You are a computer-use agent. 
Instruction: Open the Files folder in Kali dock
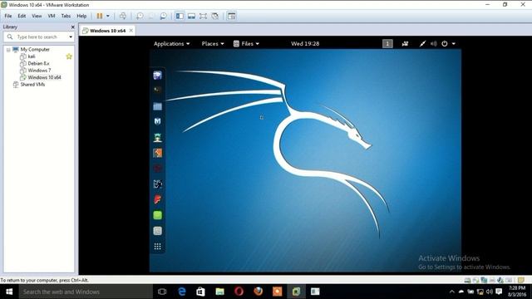pos(157,106)
